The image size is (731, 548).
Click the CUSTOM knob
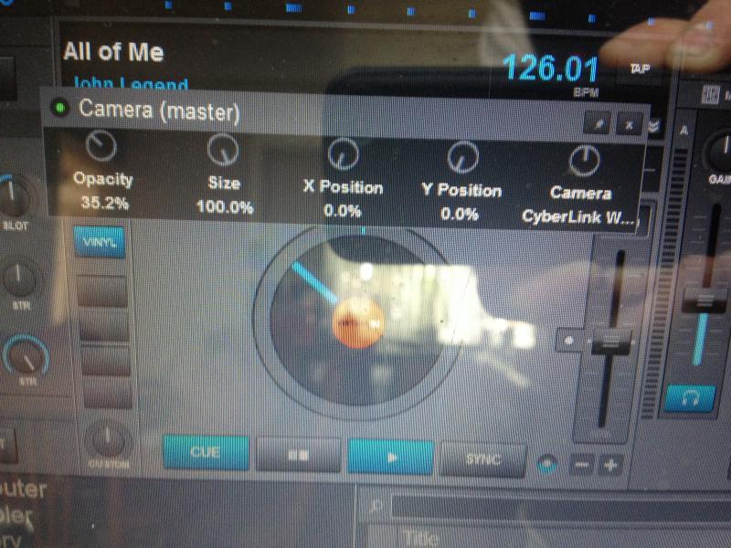coord(108,439)
